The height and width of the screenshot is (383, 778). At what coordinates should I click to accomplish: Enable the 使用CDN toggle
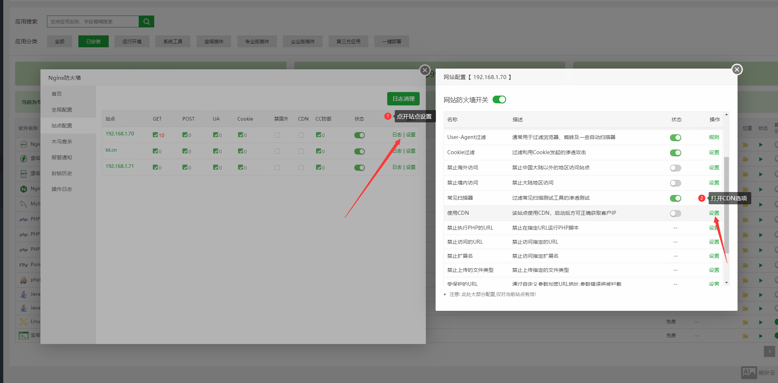coord(675,213)
